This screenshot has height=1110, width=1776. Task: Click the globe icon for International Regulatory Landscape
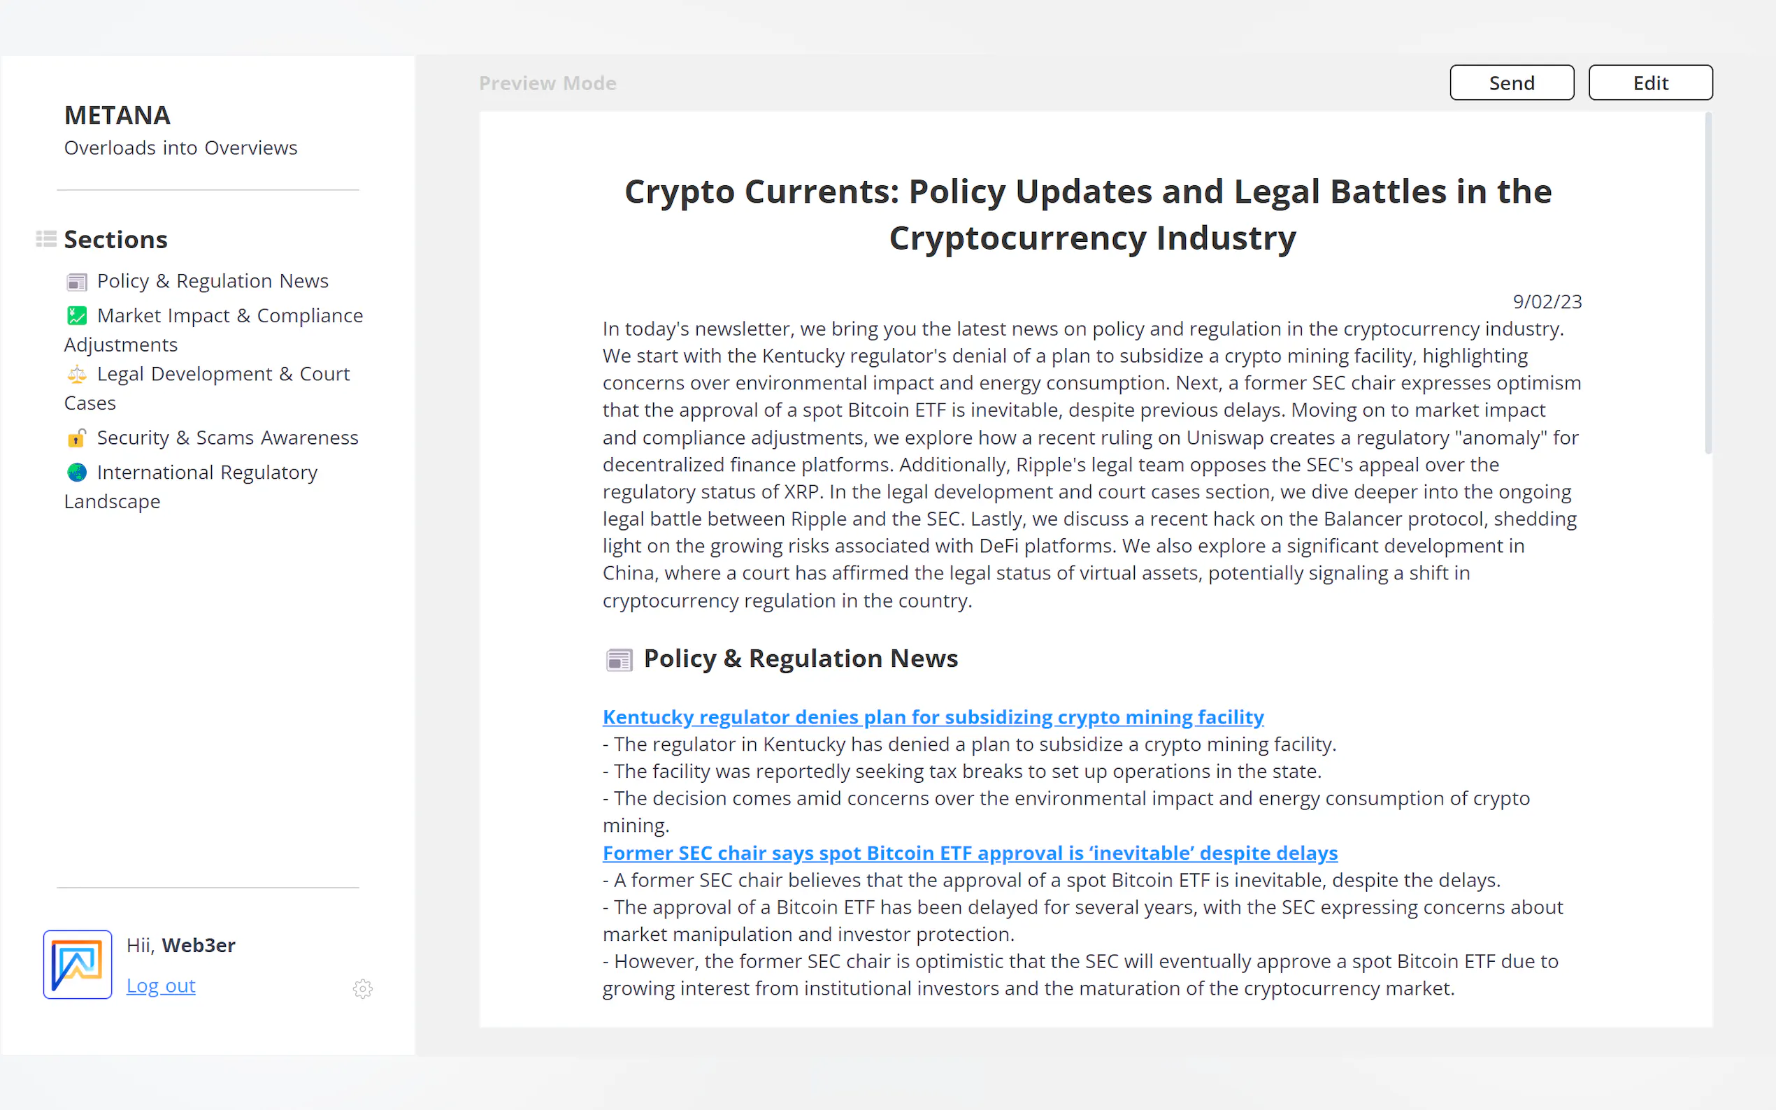(76, 472)
